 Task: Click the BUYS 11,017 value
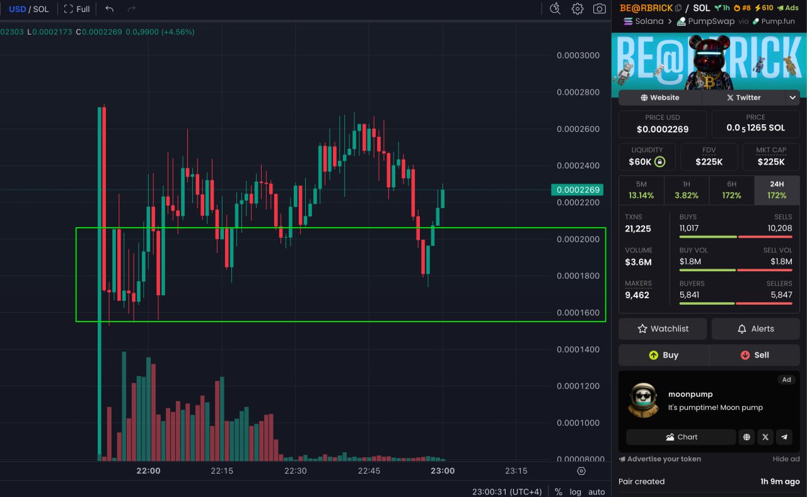click(689, 228)
